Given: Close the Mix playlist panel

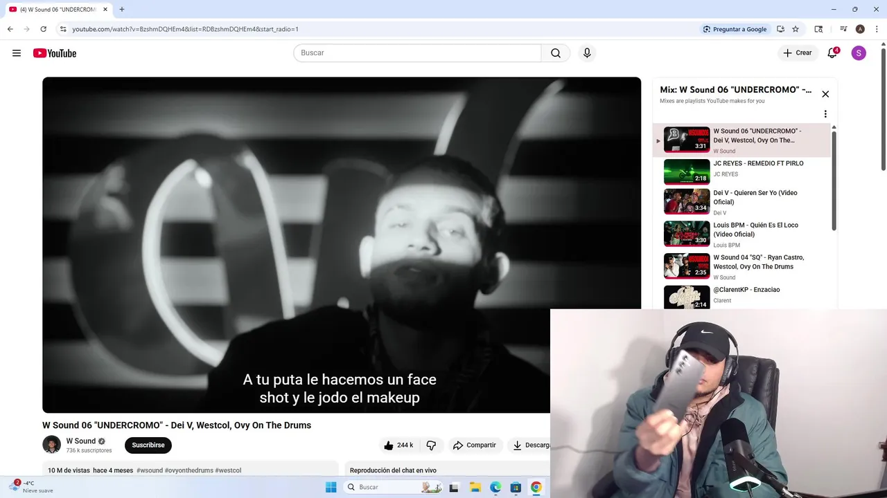Looking at the screenshot, I should click(825, 94).
